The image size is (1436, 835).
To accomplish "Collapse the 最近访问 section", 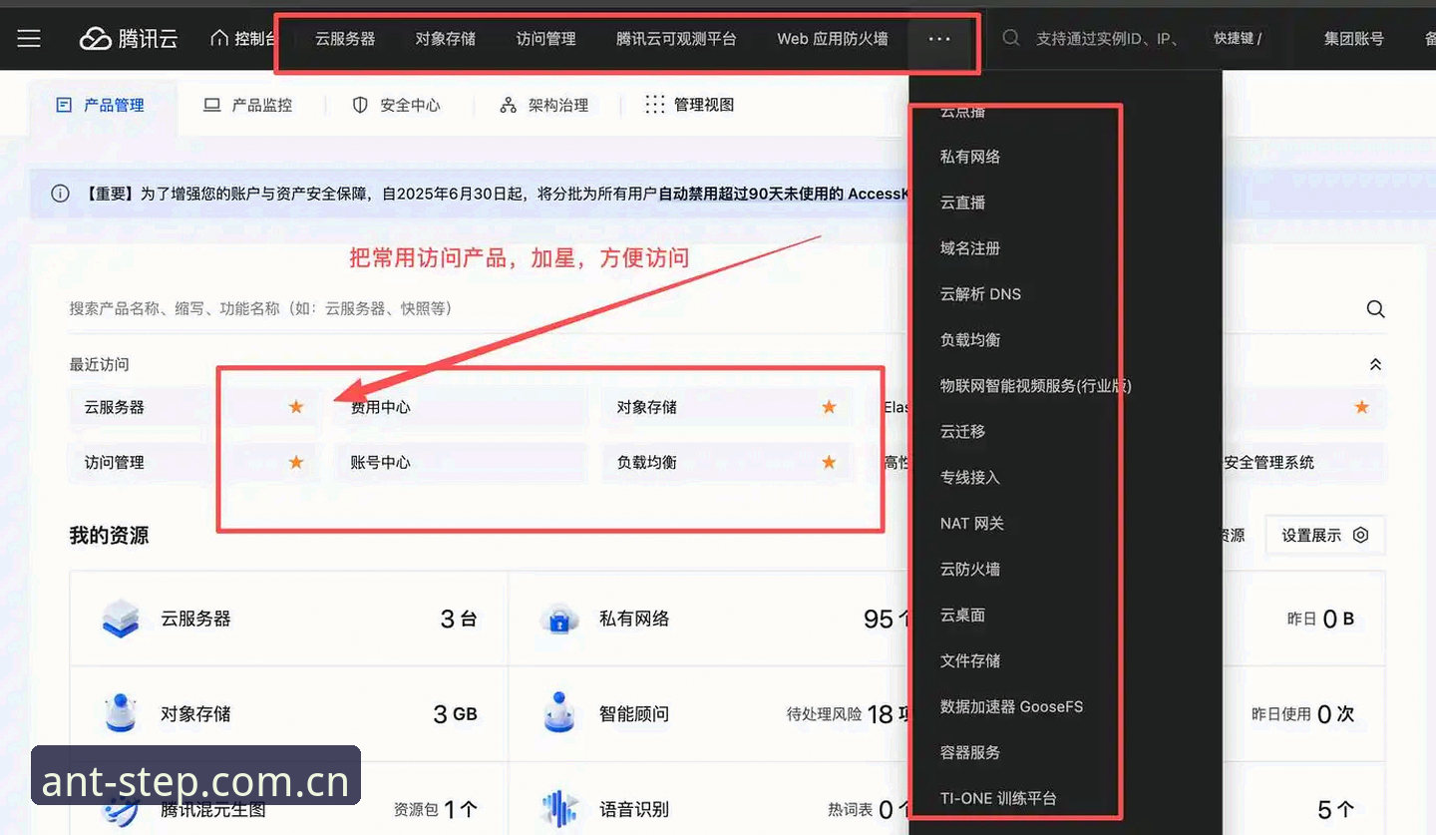I will (x=1375, y=364).
